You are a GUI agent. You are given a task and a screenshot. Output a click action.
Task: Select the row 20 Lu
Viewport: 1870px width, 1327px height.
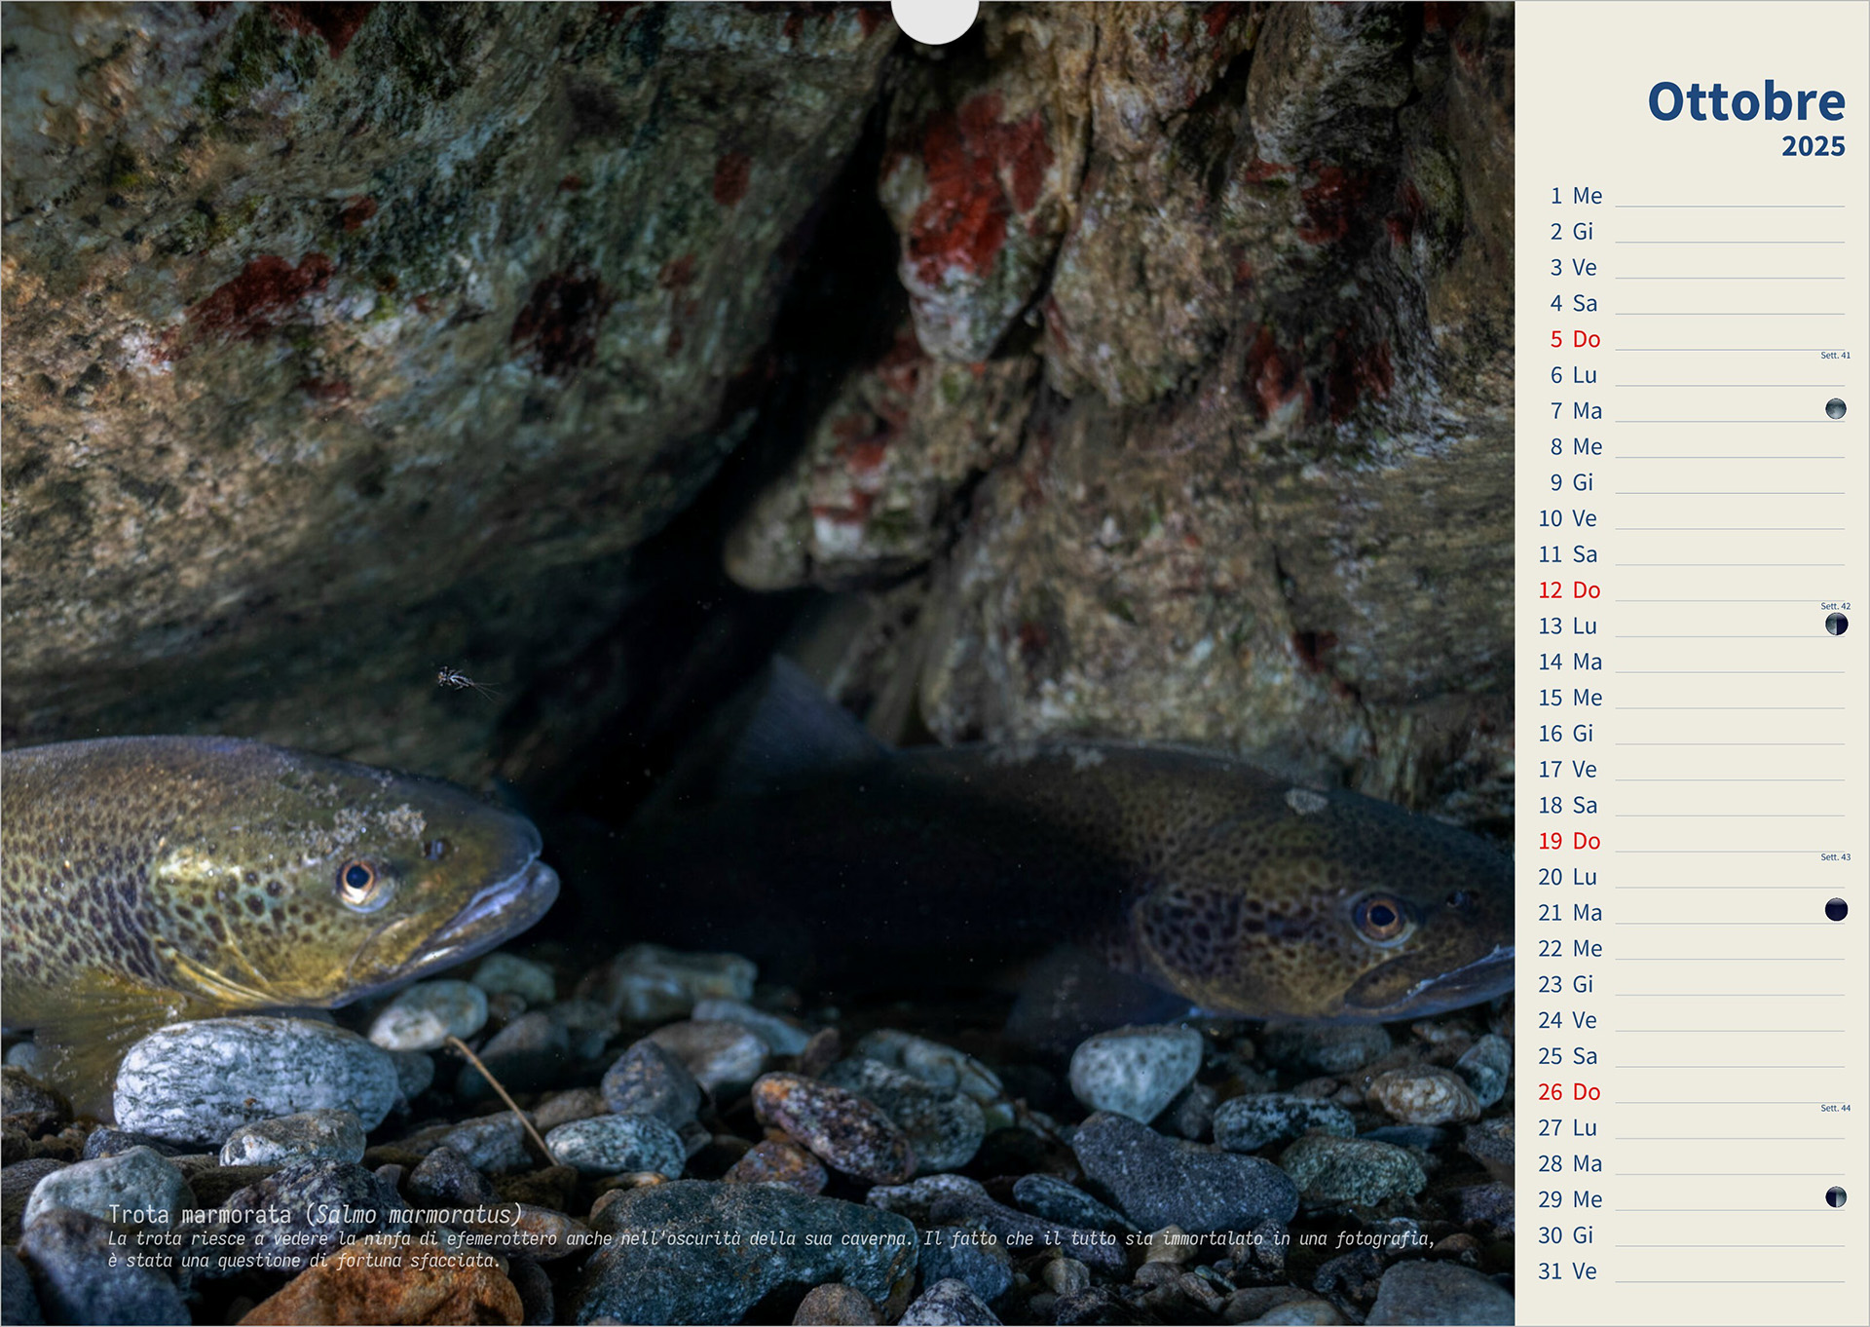tap(1692, 877)
